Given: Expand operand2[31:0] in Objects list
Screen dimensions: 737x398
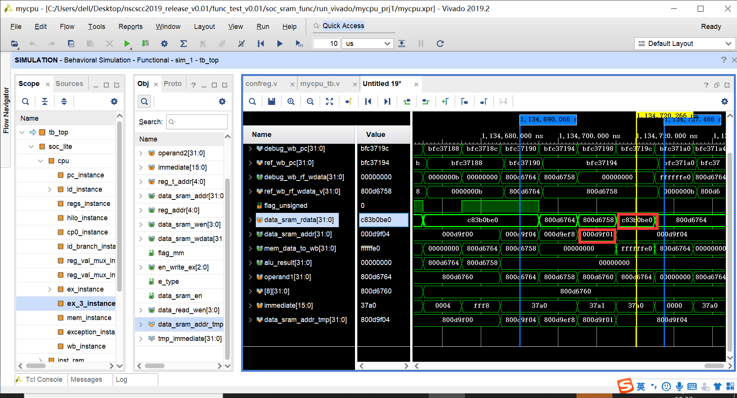Looking at the screenshot, I should 141,153.
